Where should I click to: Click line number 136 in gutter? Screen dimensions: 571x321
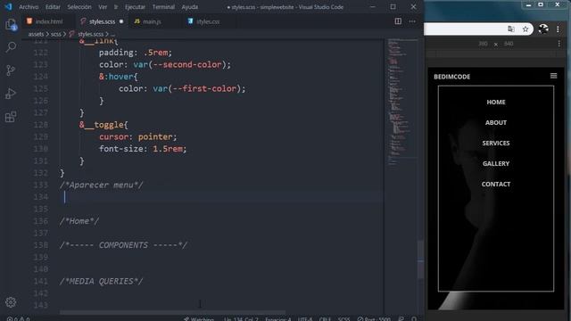[41, 221]
